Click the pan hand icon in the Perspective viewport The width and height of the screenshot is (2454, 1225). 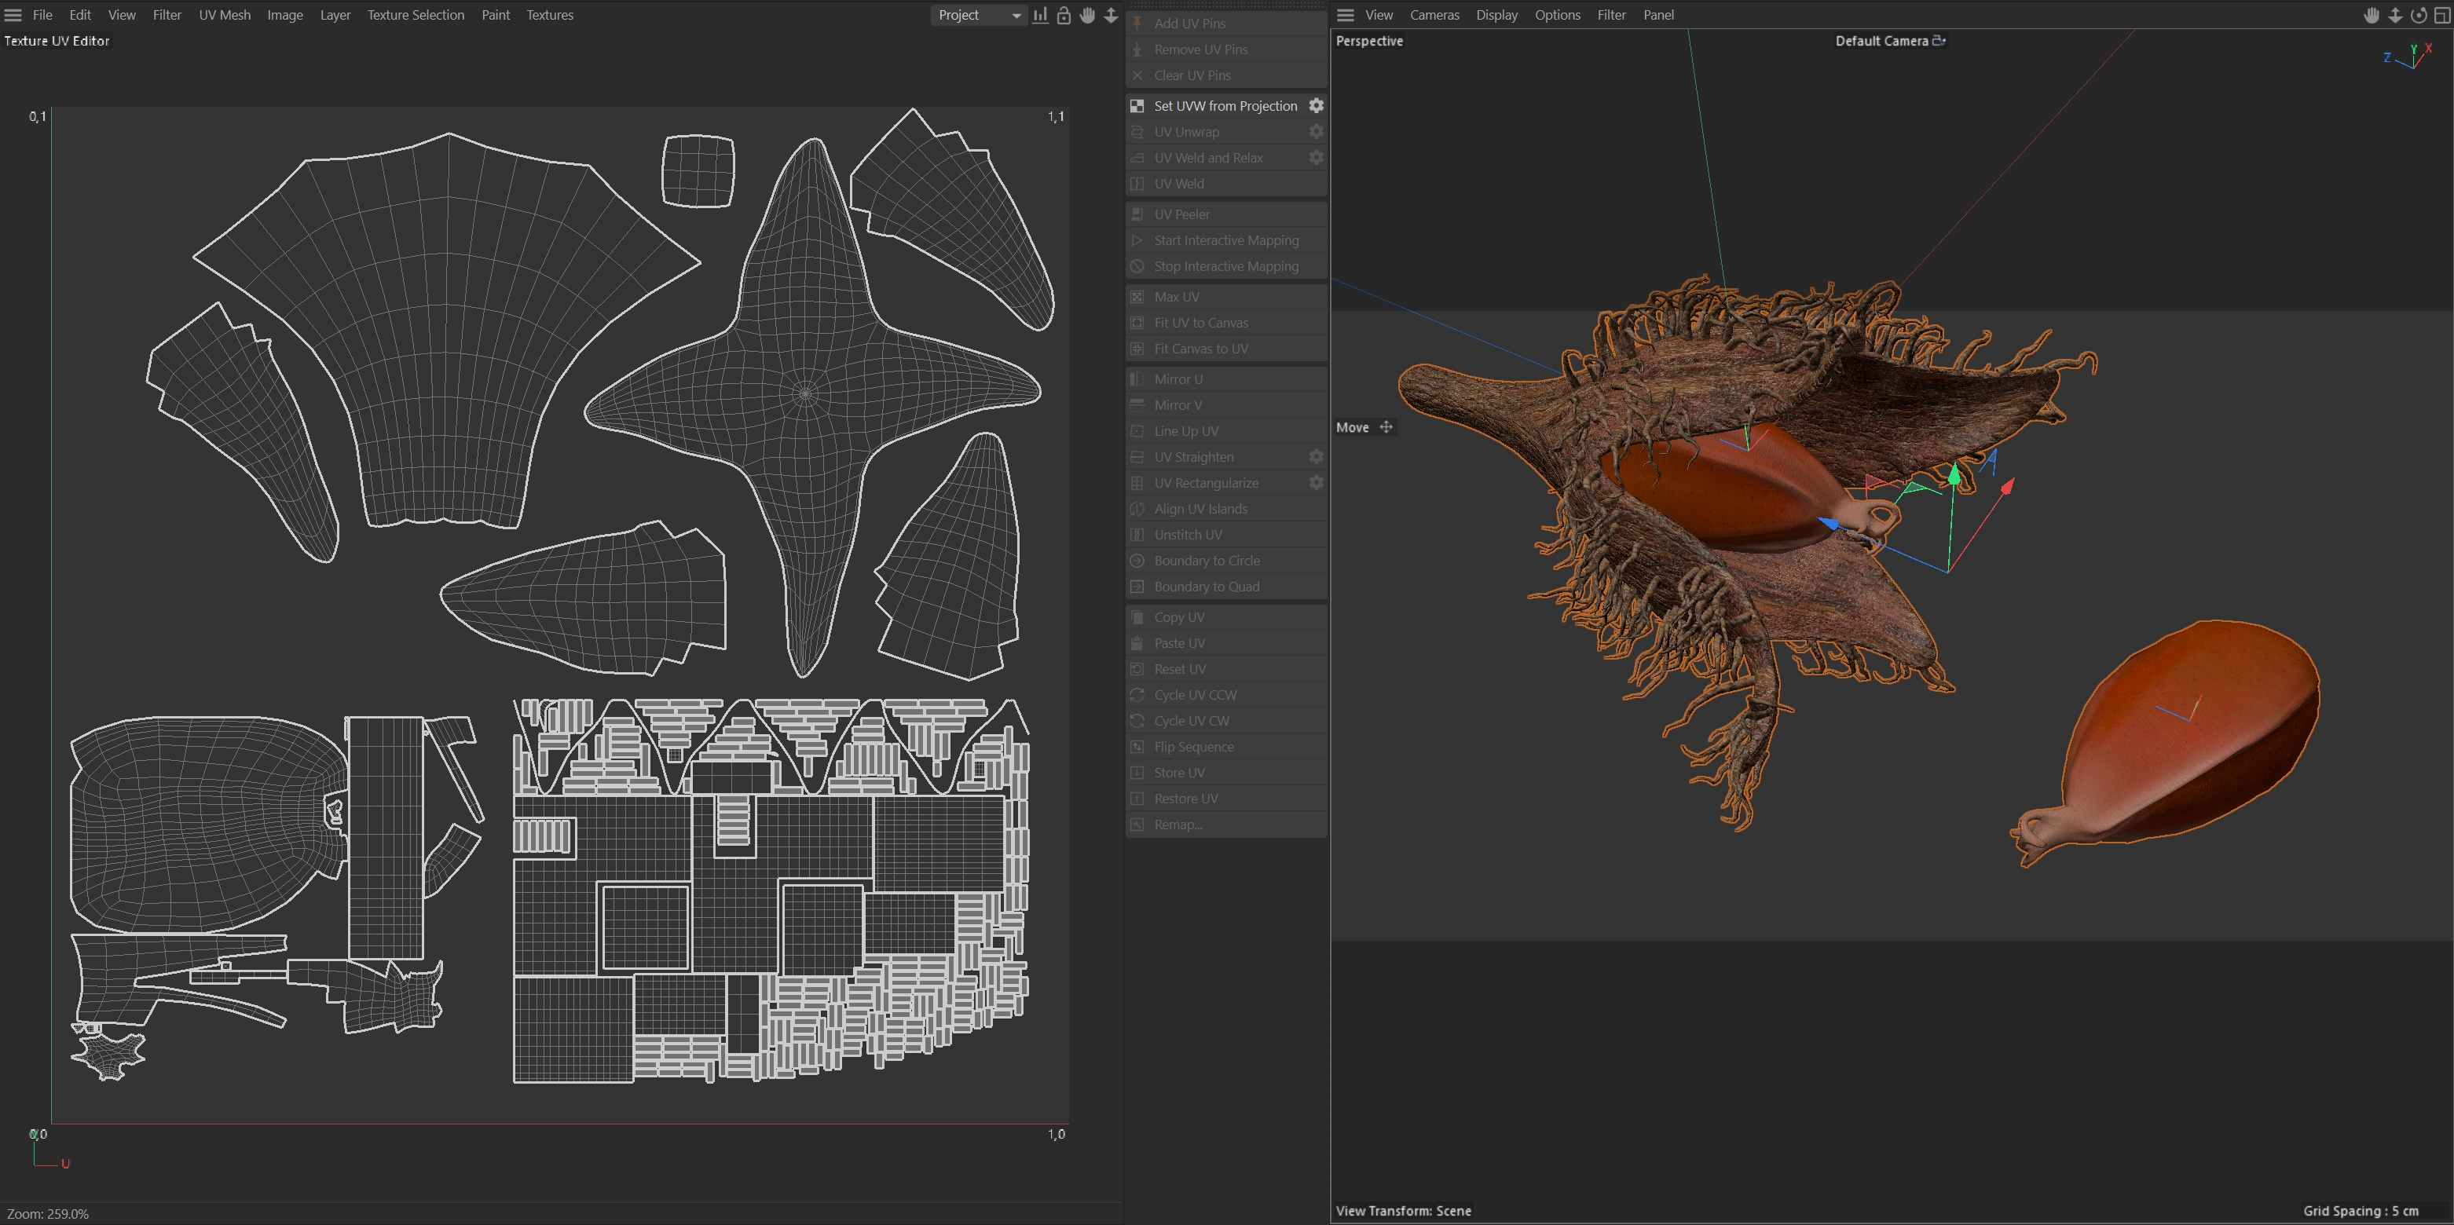click(x=2371, y=15)
